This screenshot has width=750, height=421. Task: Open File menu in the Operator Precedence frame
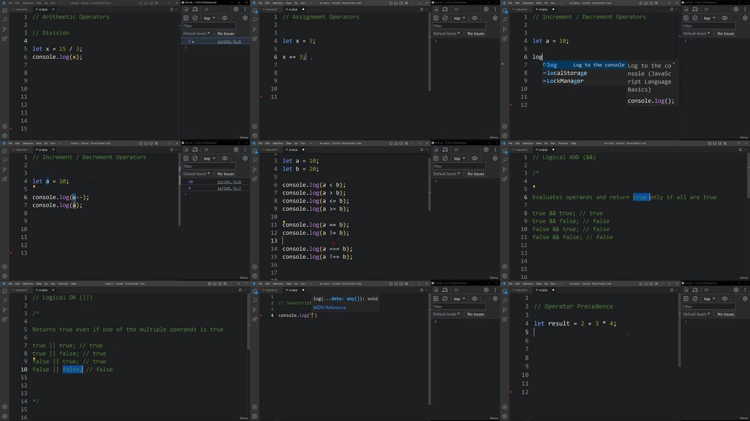510,283
